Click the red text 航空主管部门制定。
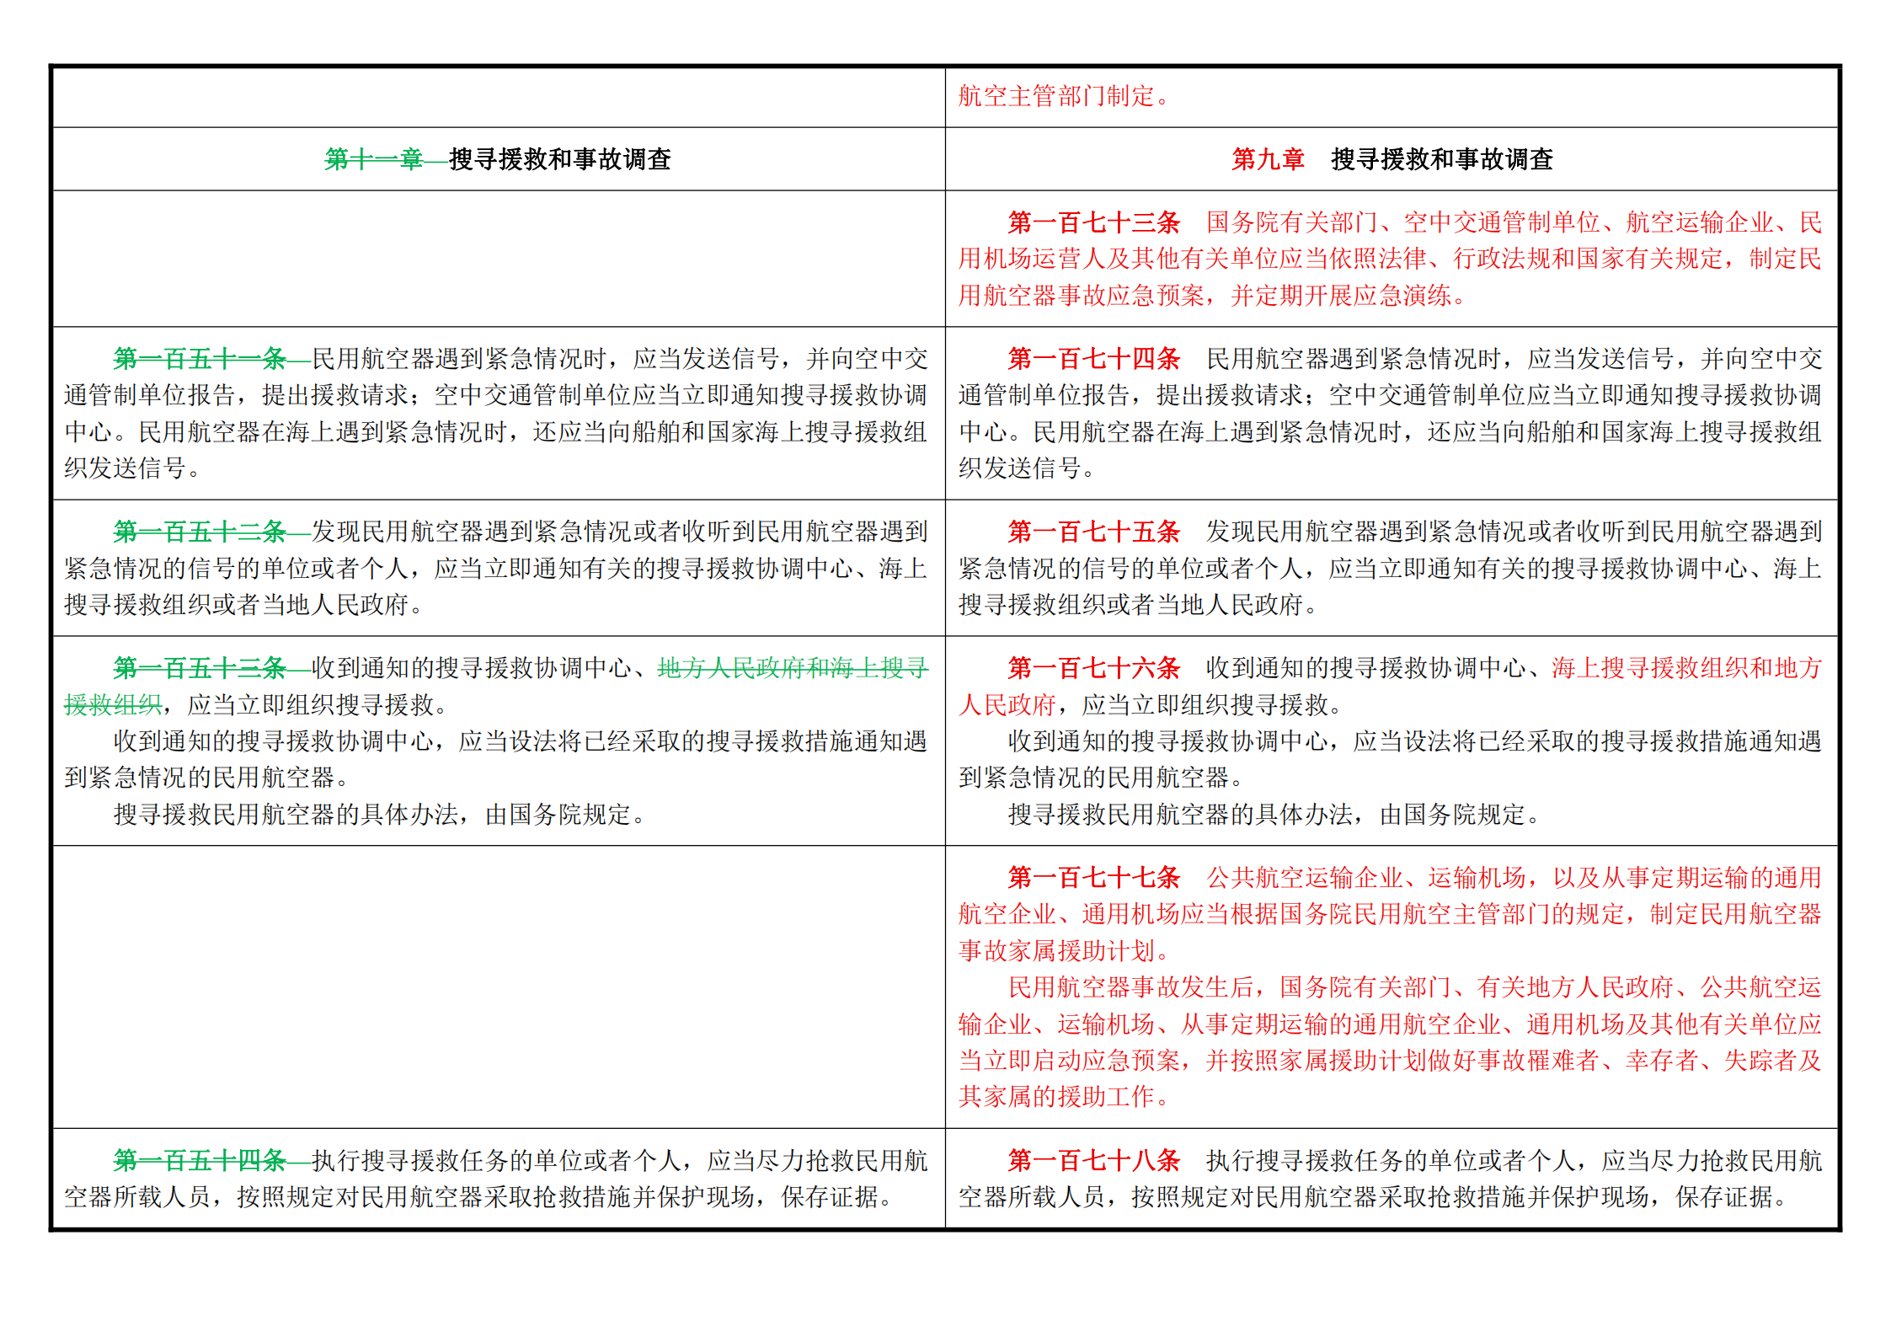Viewport: 1891px width, 1337px height. [x=1064, y=96]
